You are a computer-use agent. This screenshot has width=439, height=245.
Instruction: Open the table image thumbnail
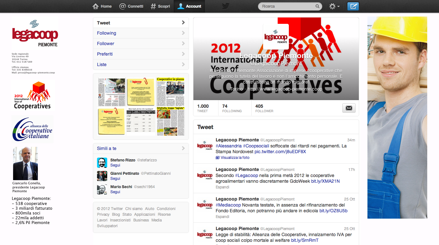tap(140, 121)
